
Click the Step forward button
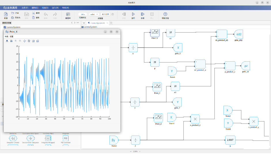click(x=142, y=14)
